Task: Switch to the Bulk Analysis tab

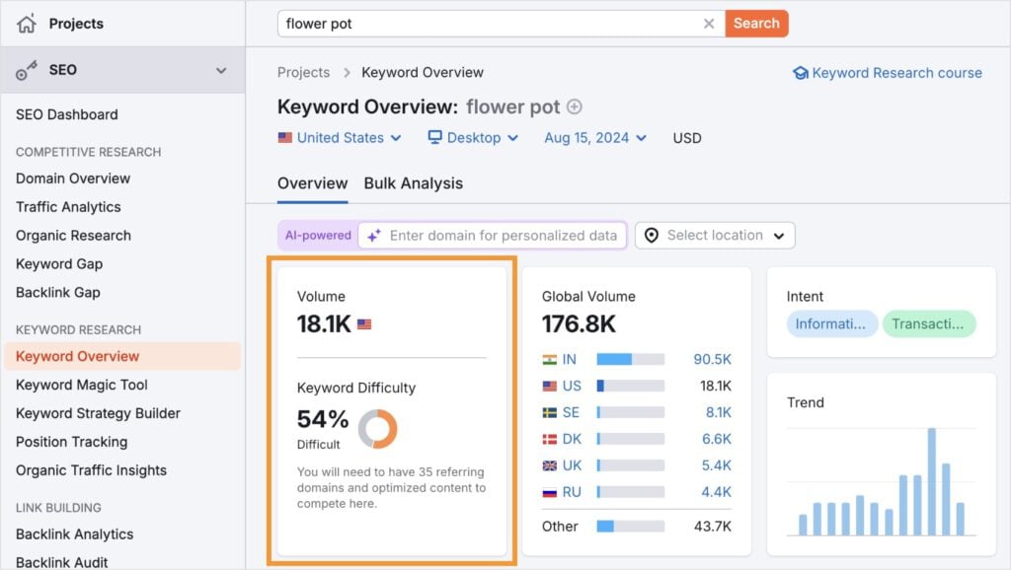Action: pyautogui.click(x=414, y=183)
